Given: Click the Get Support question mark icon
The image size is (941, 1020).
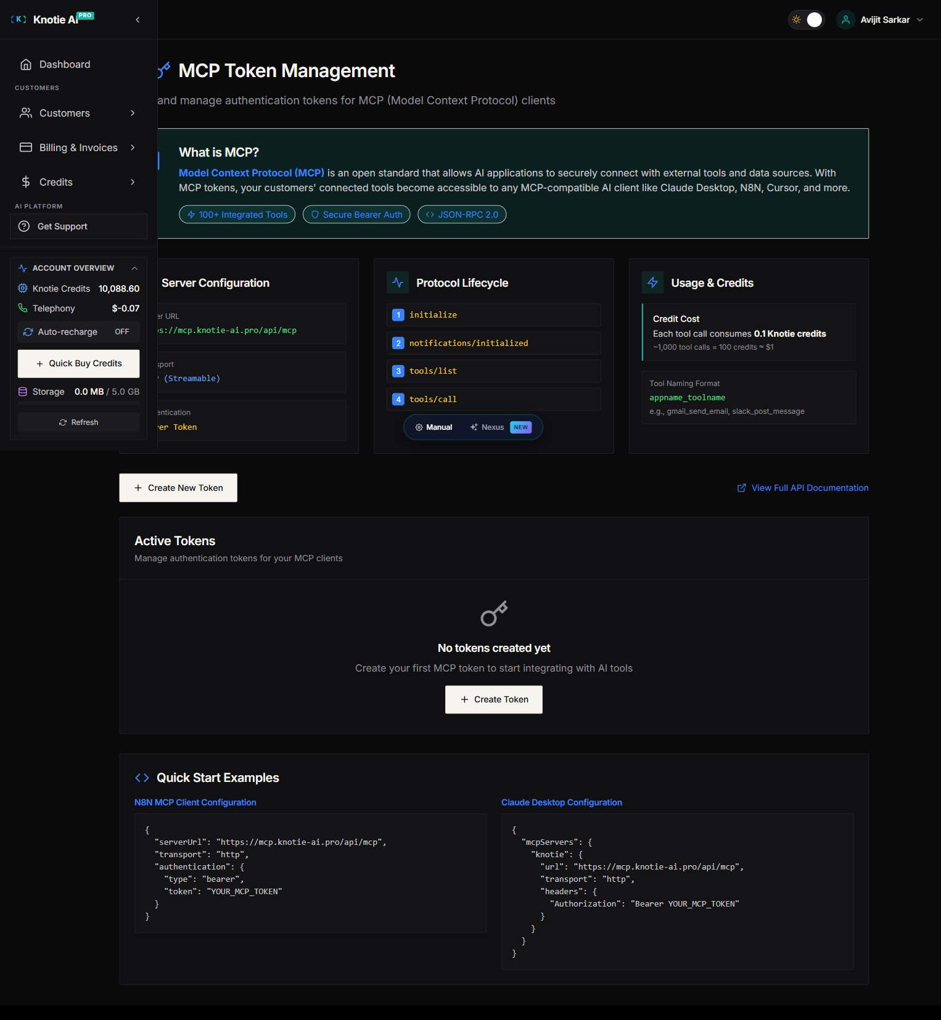Looking at the screenshot, I should 24,226.
